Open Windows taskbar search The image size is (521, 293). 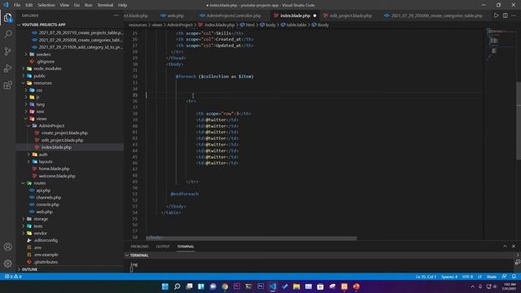(177, 286)
